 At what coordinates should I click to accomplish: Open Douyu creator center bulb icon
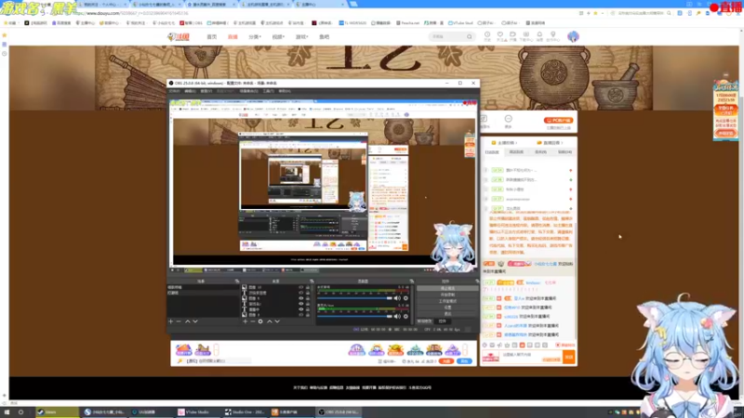[553, 36]
